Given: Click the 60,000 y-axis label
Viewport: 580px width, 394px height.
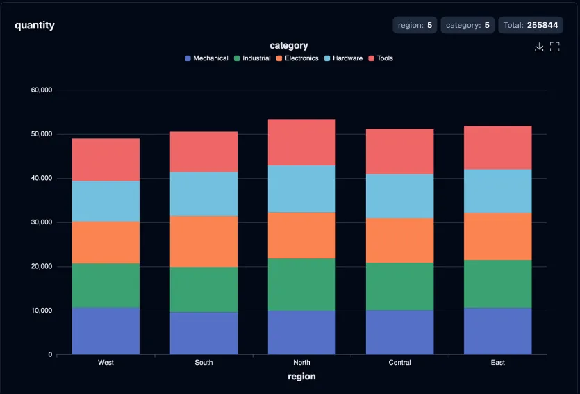Looking at the screenshot, I should [42, 90].
